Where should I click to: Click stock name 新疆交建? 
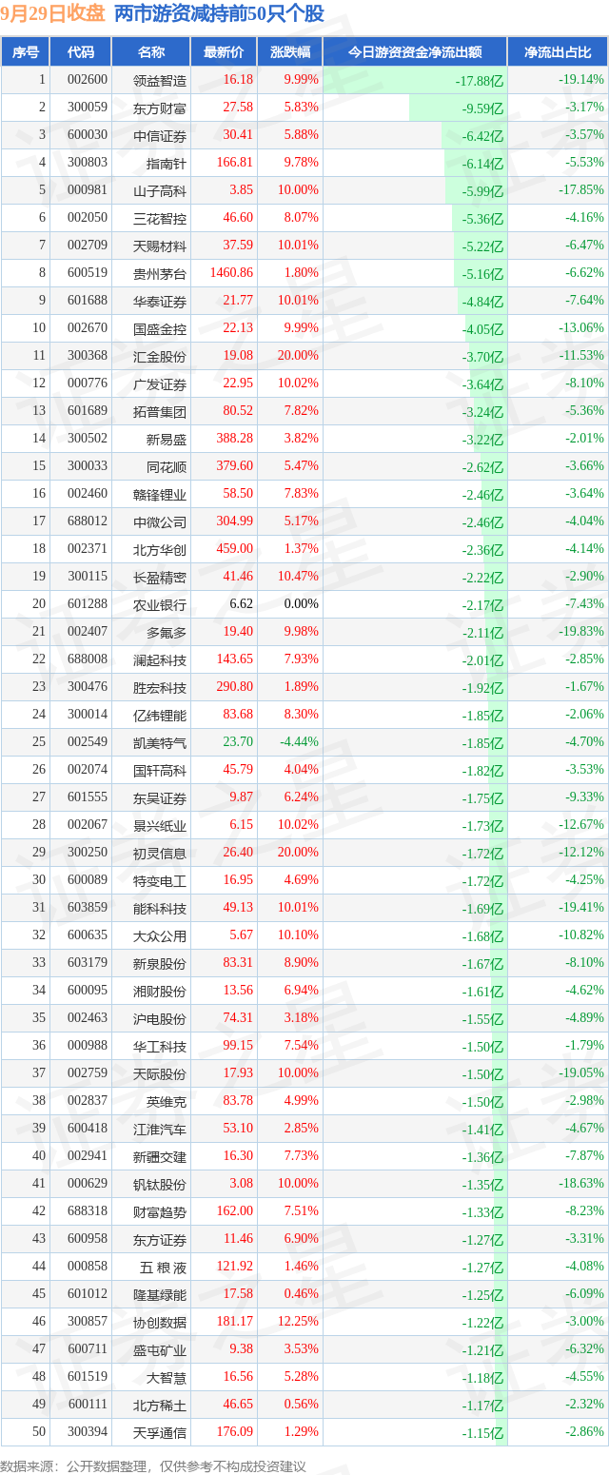click(160, 1157)
